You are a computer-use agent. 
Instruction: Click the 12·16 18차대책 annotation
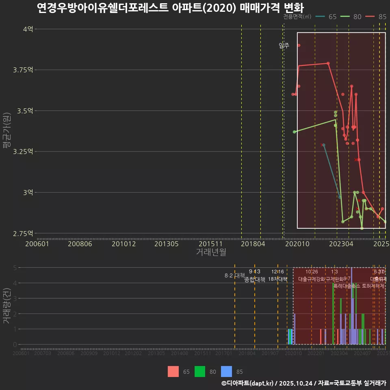277,276
